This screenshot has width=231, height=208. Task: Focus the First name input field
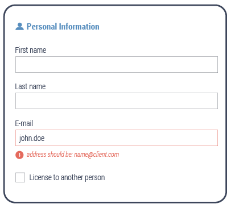pyautogui.click(x=117, y=64)
